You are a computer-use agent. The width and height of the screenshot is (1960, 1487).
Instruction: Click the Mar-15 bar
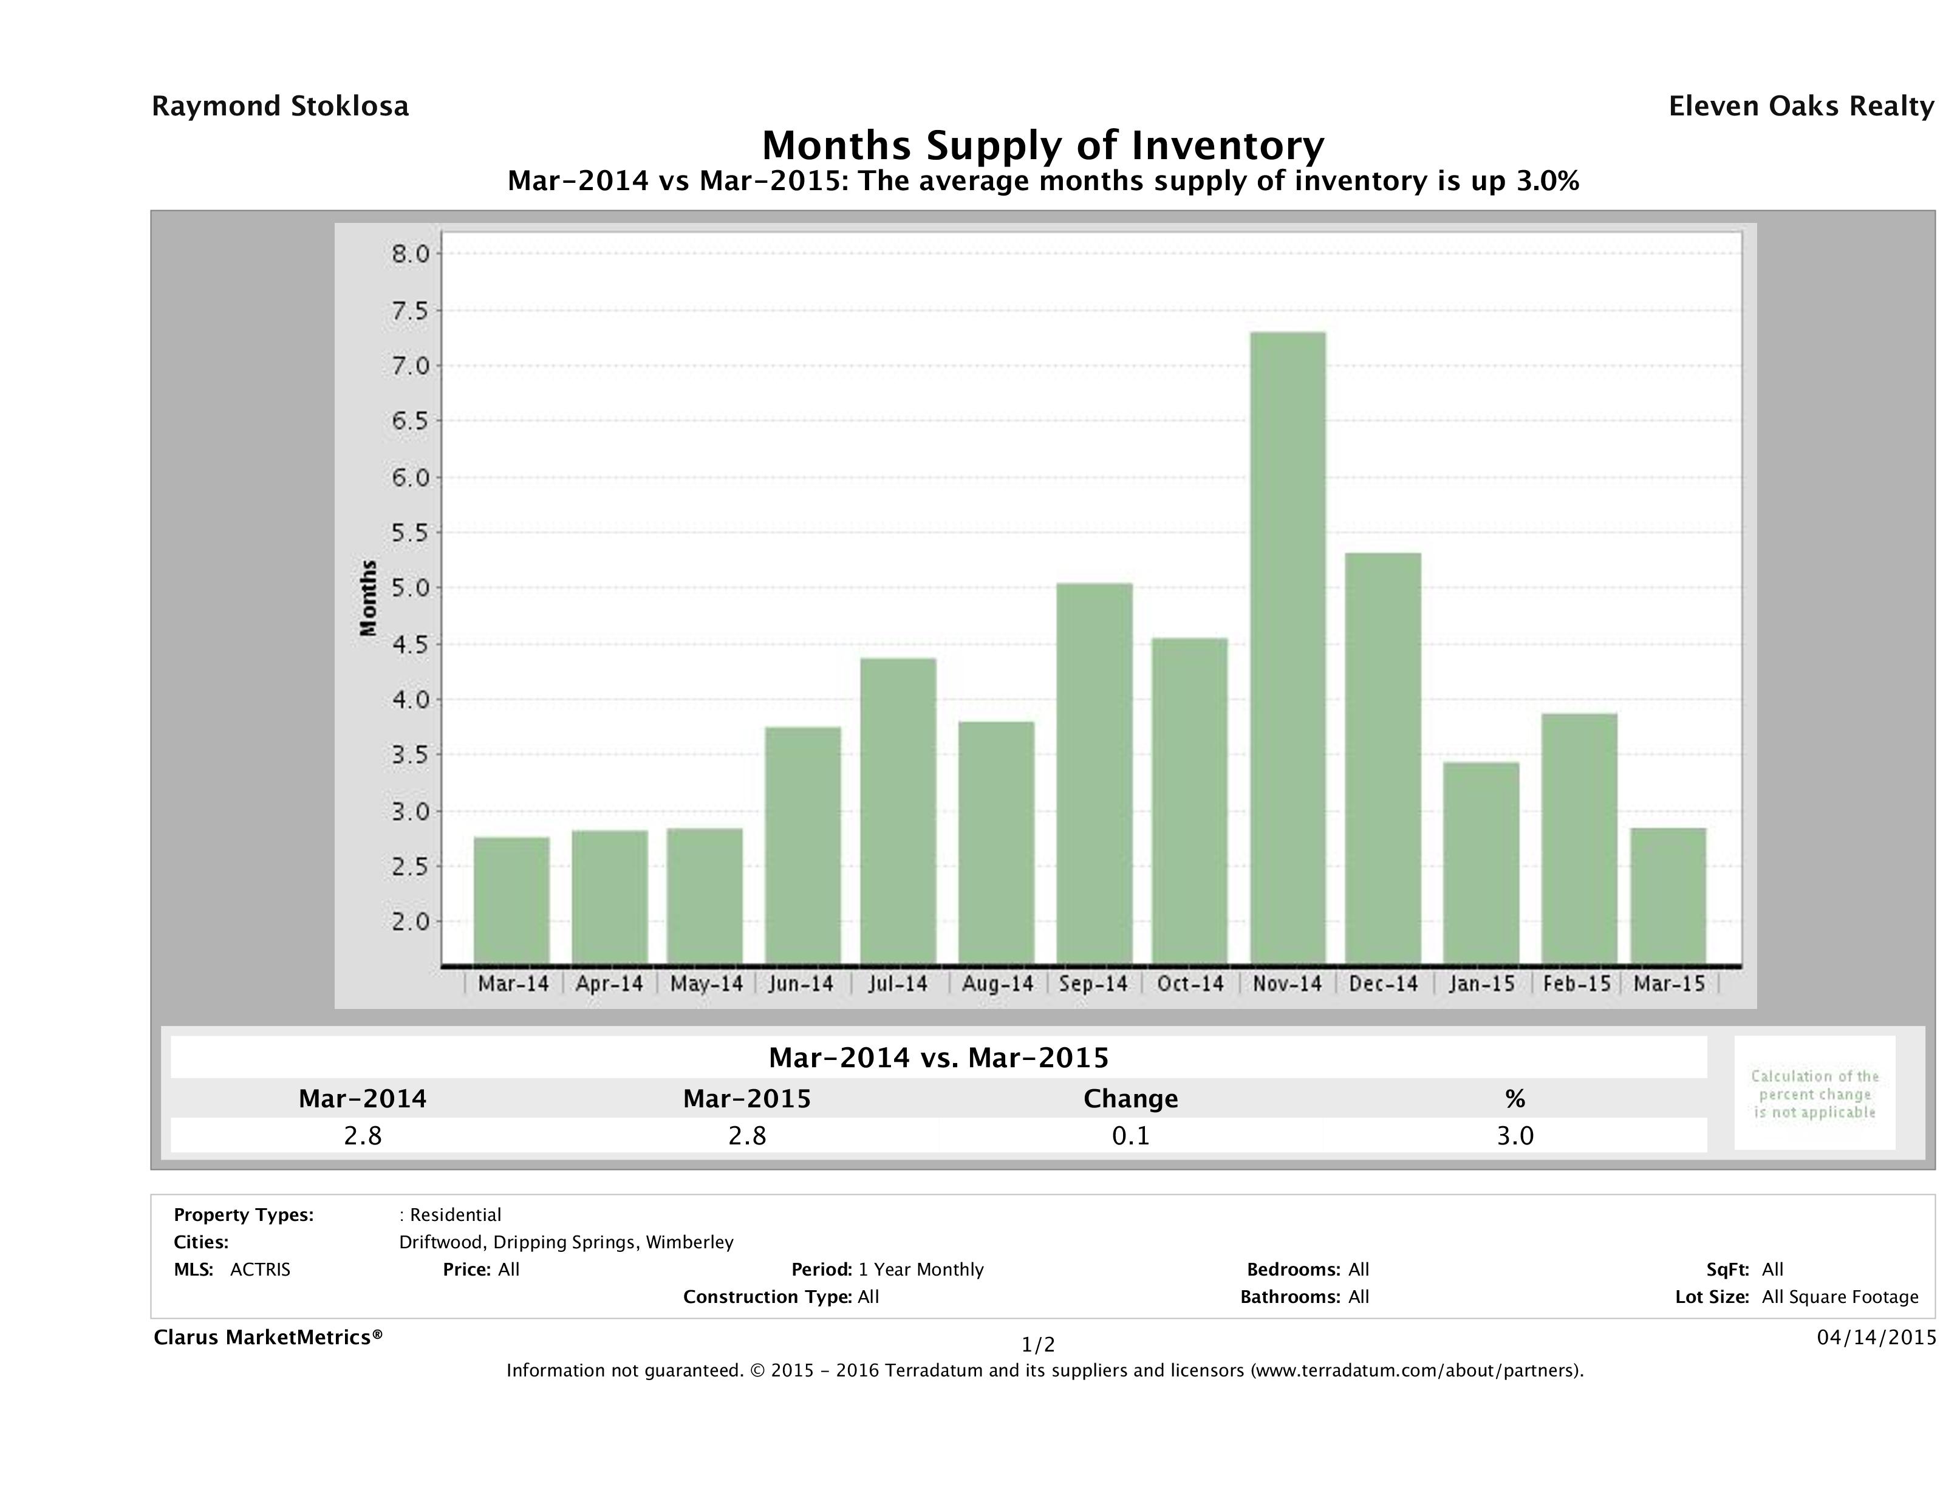pyautogui.click(x=1668, y=895)
